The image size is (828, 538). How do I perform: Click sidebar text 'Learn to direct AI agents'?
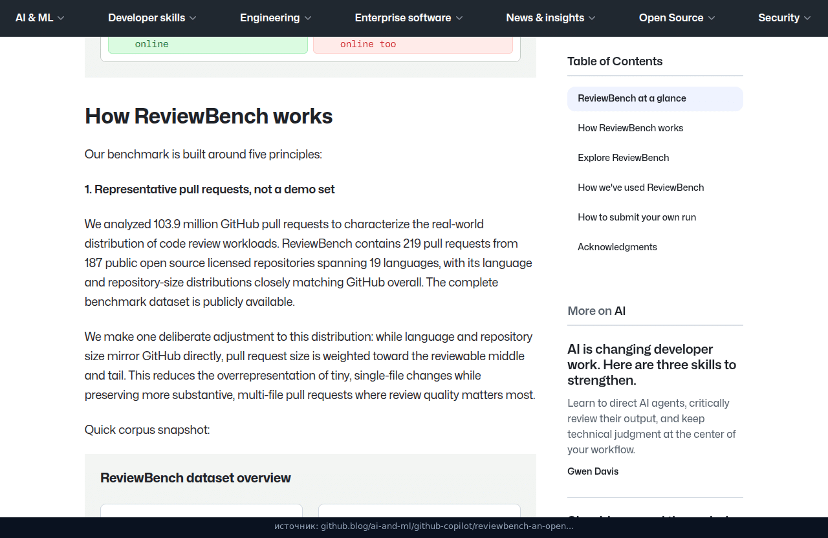(x=651, y=426)
